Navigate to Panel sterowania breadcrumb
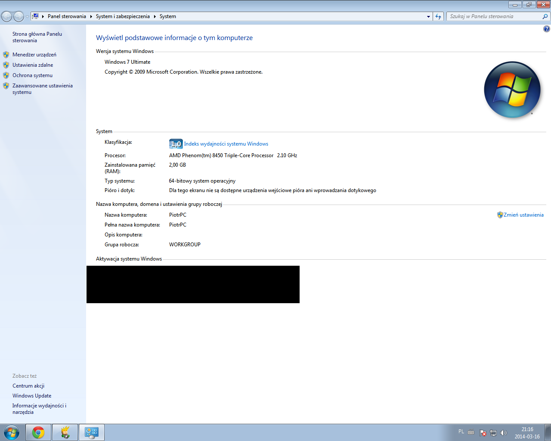The width and height of the screenshot is (551, 441). point(67,16)
